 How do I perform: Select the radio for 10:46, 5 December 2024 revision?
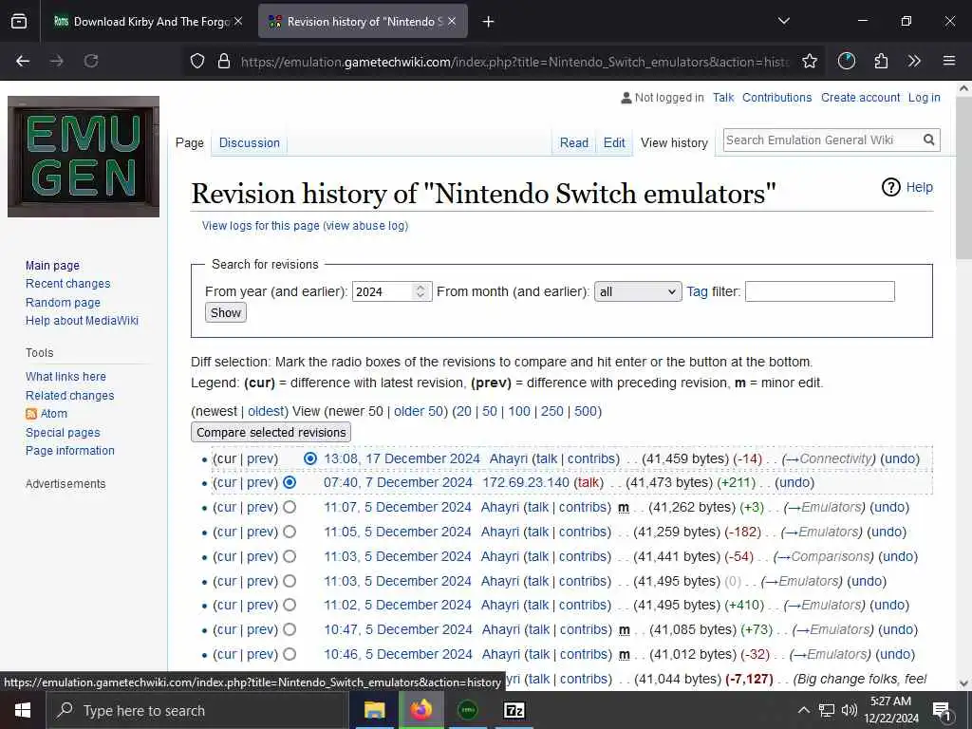point(290,654)
